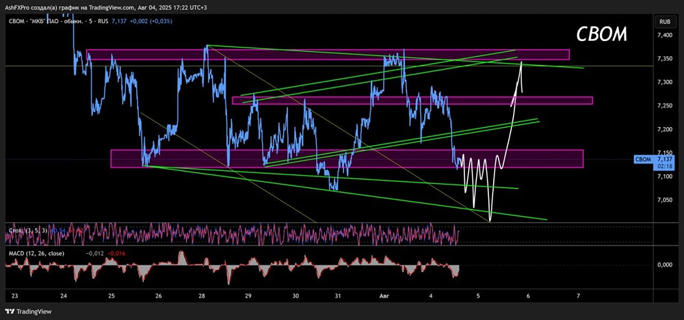Image resolution: width=684 pixels, height=320 pixels.
Task: Click the +0,002 (+0,03%) change value
Action: tap(150, 21)
